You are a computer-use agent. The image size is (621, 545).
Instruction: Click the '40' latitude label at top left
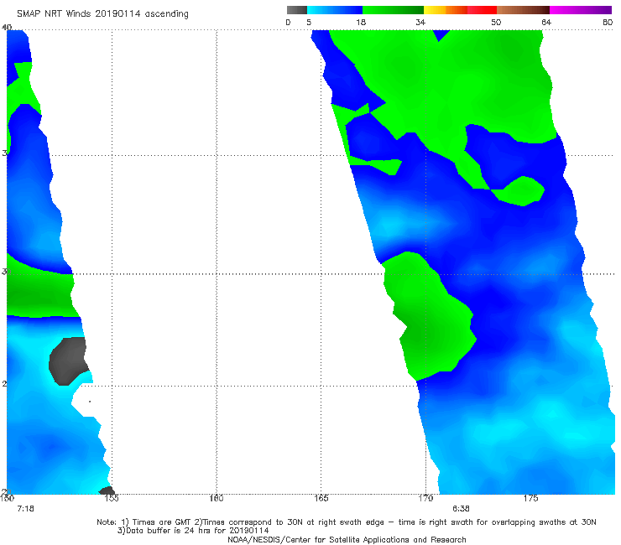7,27
